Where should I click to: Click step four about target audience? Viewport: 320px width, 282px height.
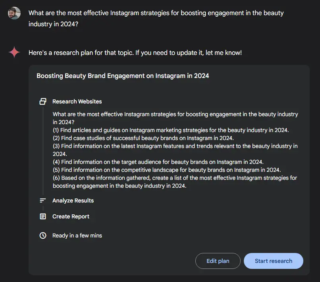[x=158, y=162]
